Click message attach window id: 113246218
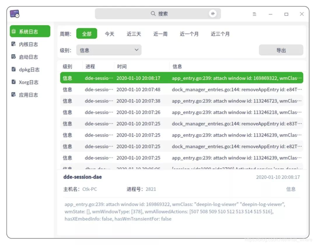The height and width of the screenshot is (245, 315). point(237,112)
